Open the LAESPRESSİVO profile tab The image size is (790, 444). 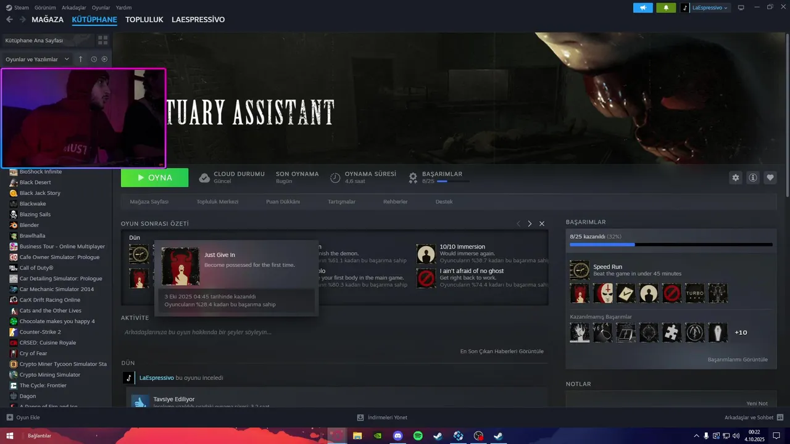point(198,20)
